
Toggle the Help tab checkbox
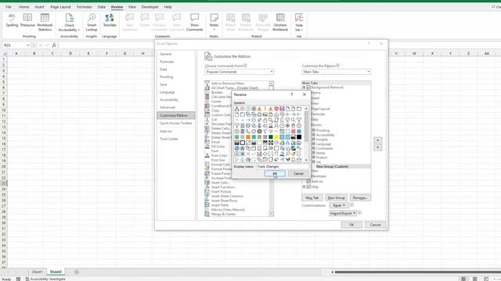pos(308,187)
